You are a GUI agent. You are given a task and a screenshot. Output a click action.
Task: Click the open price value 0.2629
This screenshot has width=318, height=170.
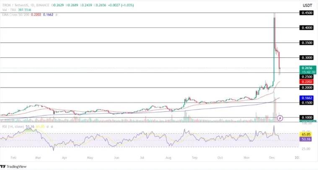pyautogui.click(x=58, y=5)
